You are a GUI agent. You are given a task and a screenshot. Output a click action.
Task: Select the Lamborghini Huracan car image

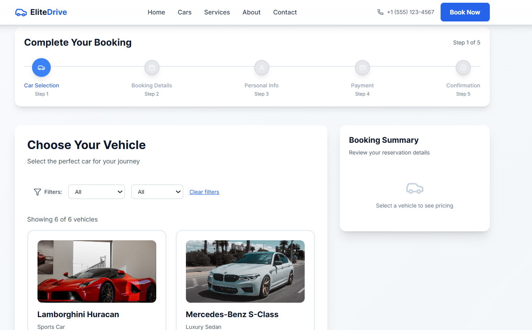click(x=97, y=271)
